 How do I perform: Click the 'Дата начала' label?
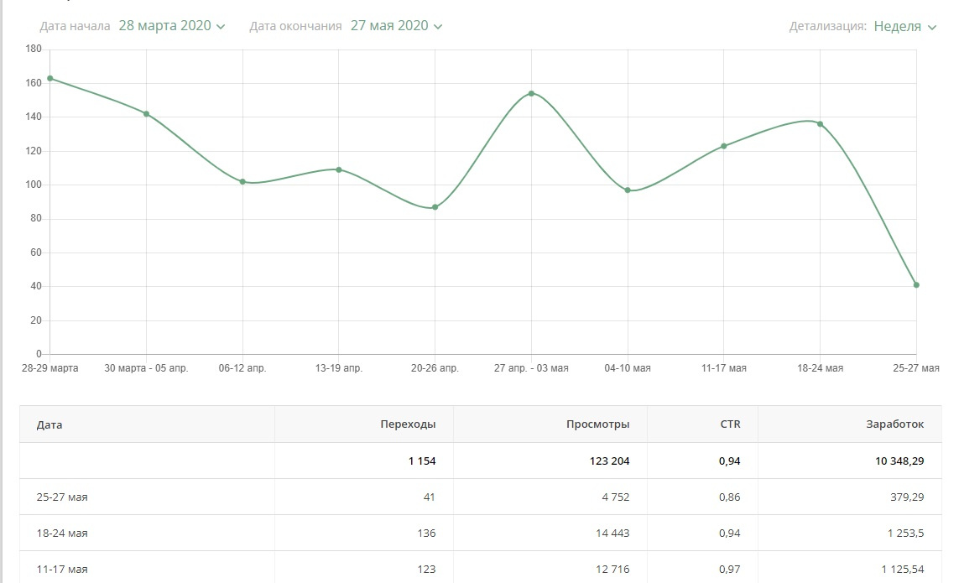tap(75, 26)
